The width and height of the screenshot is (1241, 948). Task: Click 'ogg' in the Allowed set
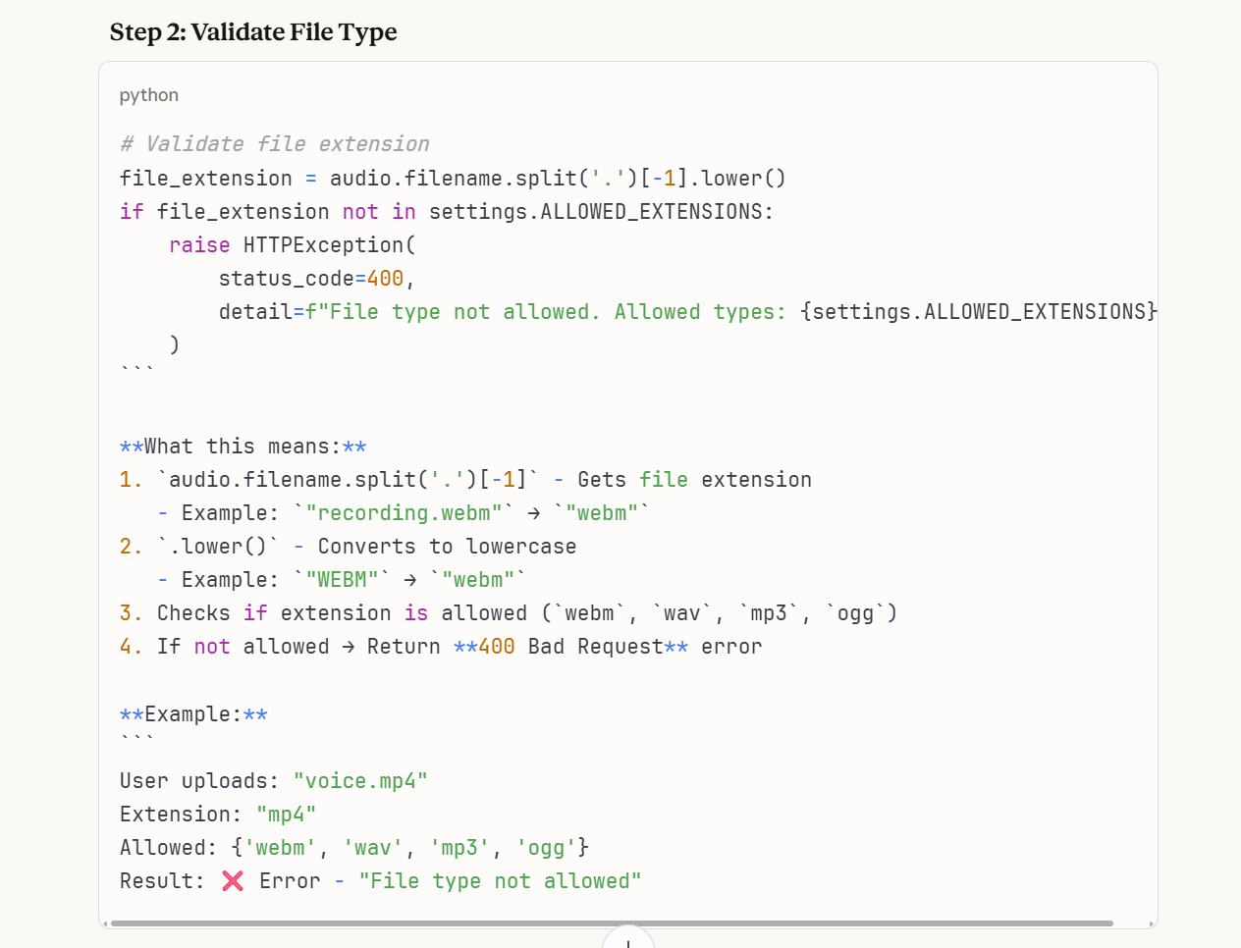546,848
